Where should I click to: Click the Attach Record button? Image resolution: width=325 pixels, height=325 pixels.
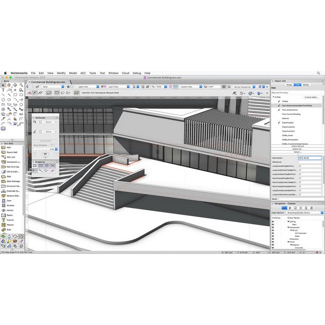click(297, 146)
